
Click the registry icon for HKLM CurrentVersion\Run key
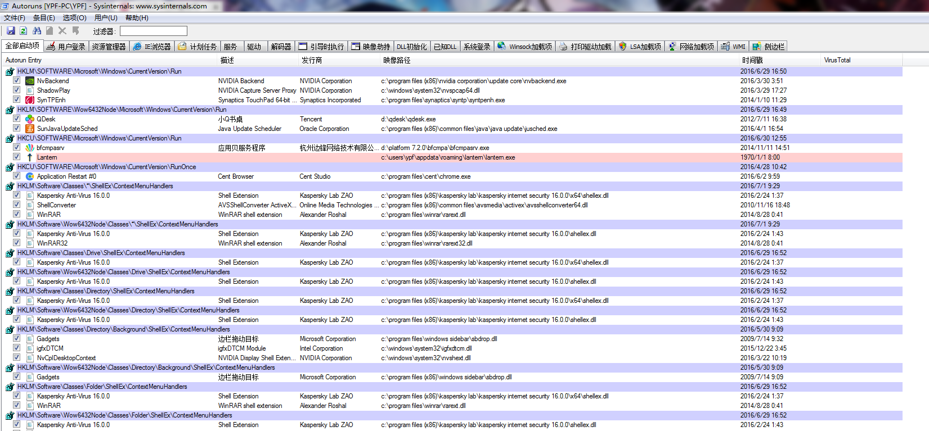(10, 71)
